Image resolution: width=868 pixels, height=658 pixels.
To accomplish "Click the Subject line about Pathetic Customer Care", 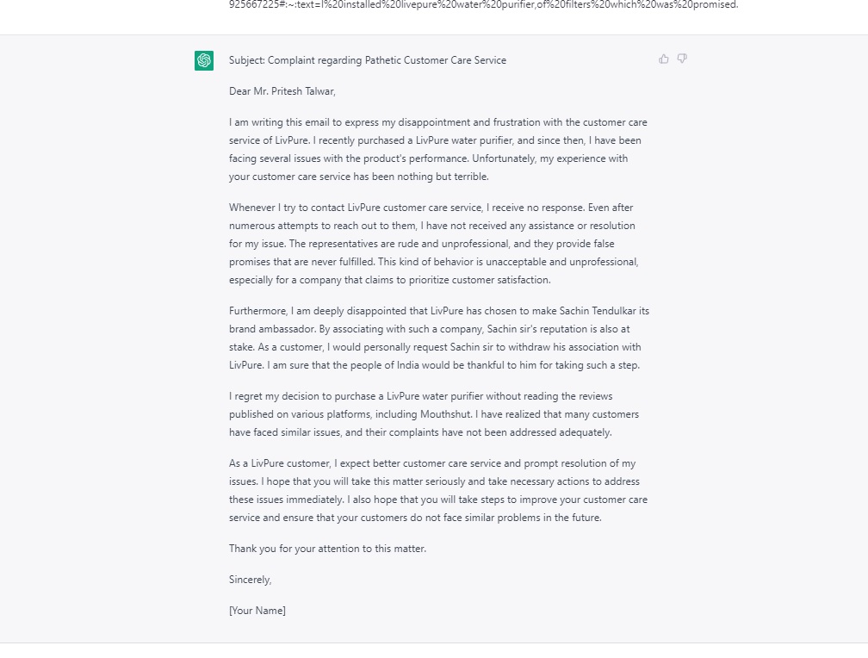I will point(368,60).
